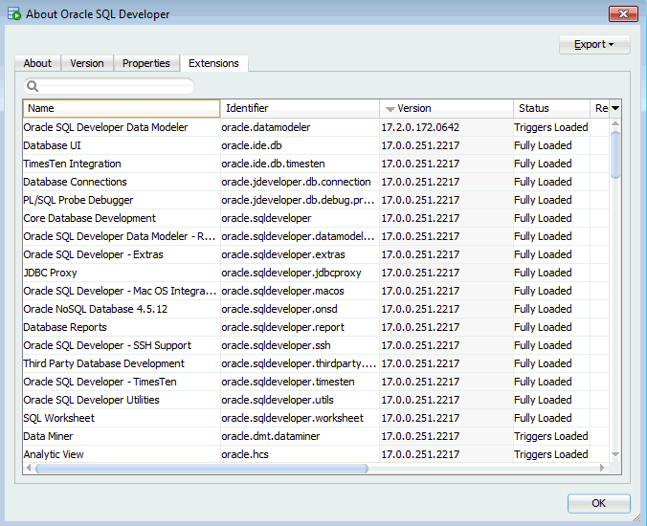Click the oracle.hcs identifier cell

pyautogui.click(x=300, y=454)
